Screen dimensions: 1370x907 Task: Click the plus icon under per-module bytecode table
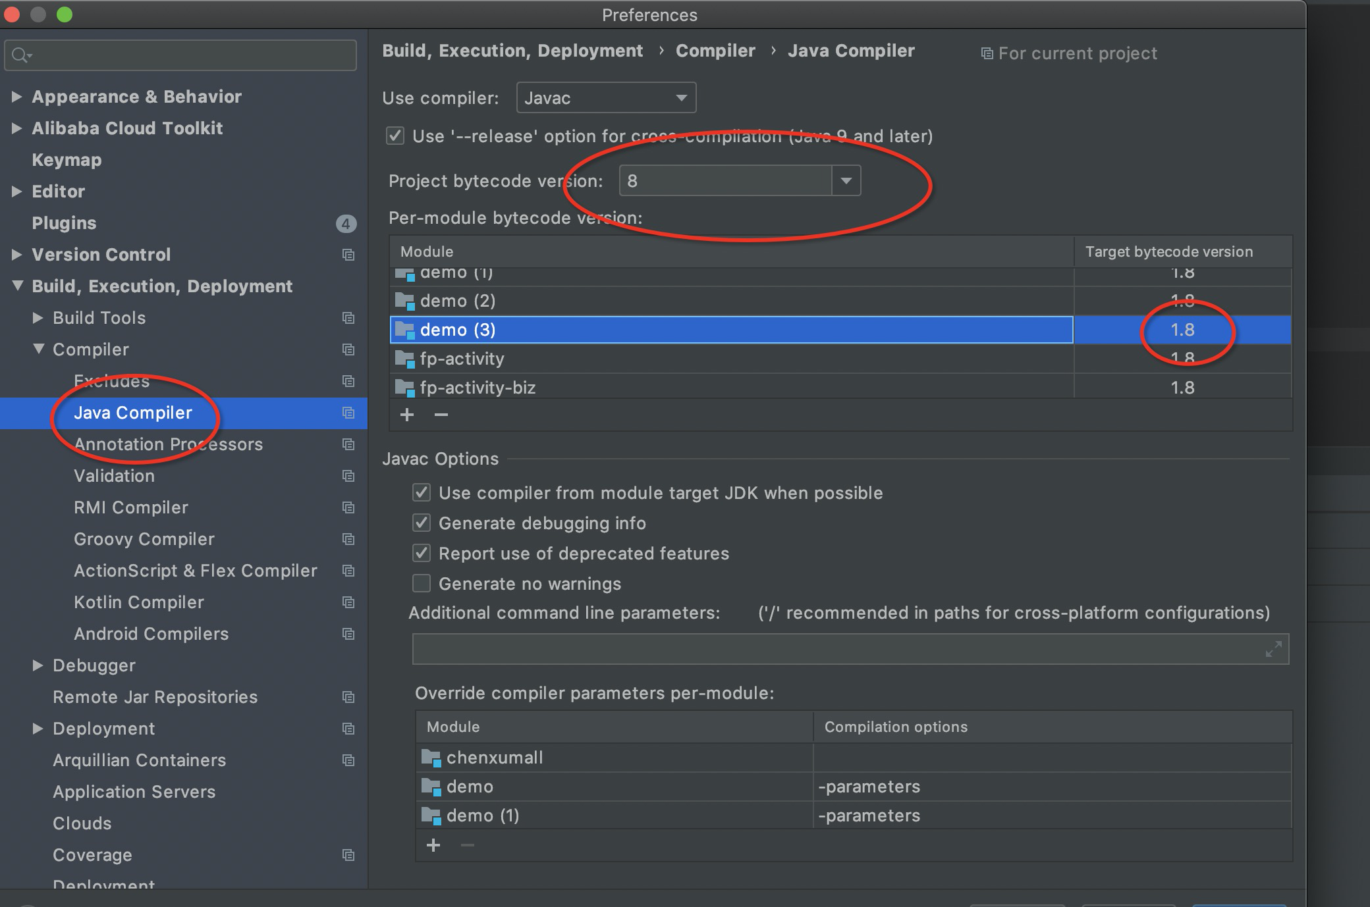click(407, 415)
